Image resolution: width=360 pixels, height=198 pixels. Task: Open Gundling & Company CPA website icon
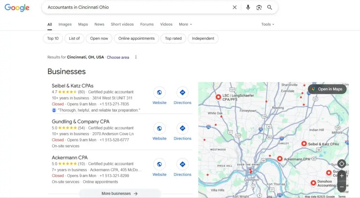159,128
